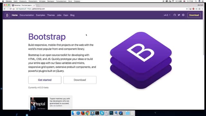Launch Firefox from the dock
This screenshot has height=116, width=206.
83,113
